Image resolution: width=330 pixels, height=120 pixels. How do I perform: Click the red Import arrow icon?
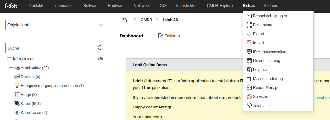[x=249, y=43]
